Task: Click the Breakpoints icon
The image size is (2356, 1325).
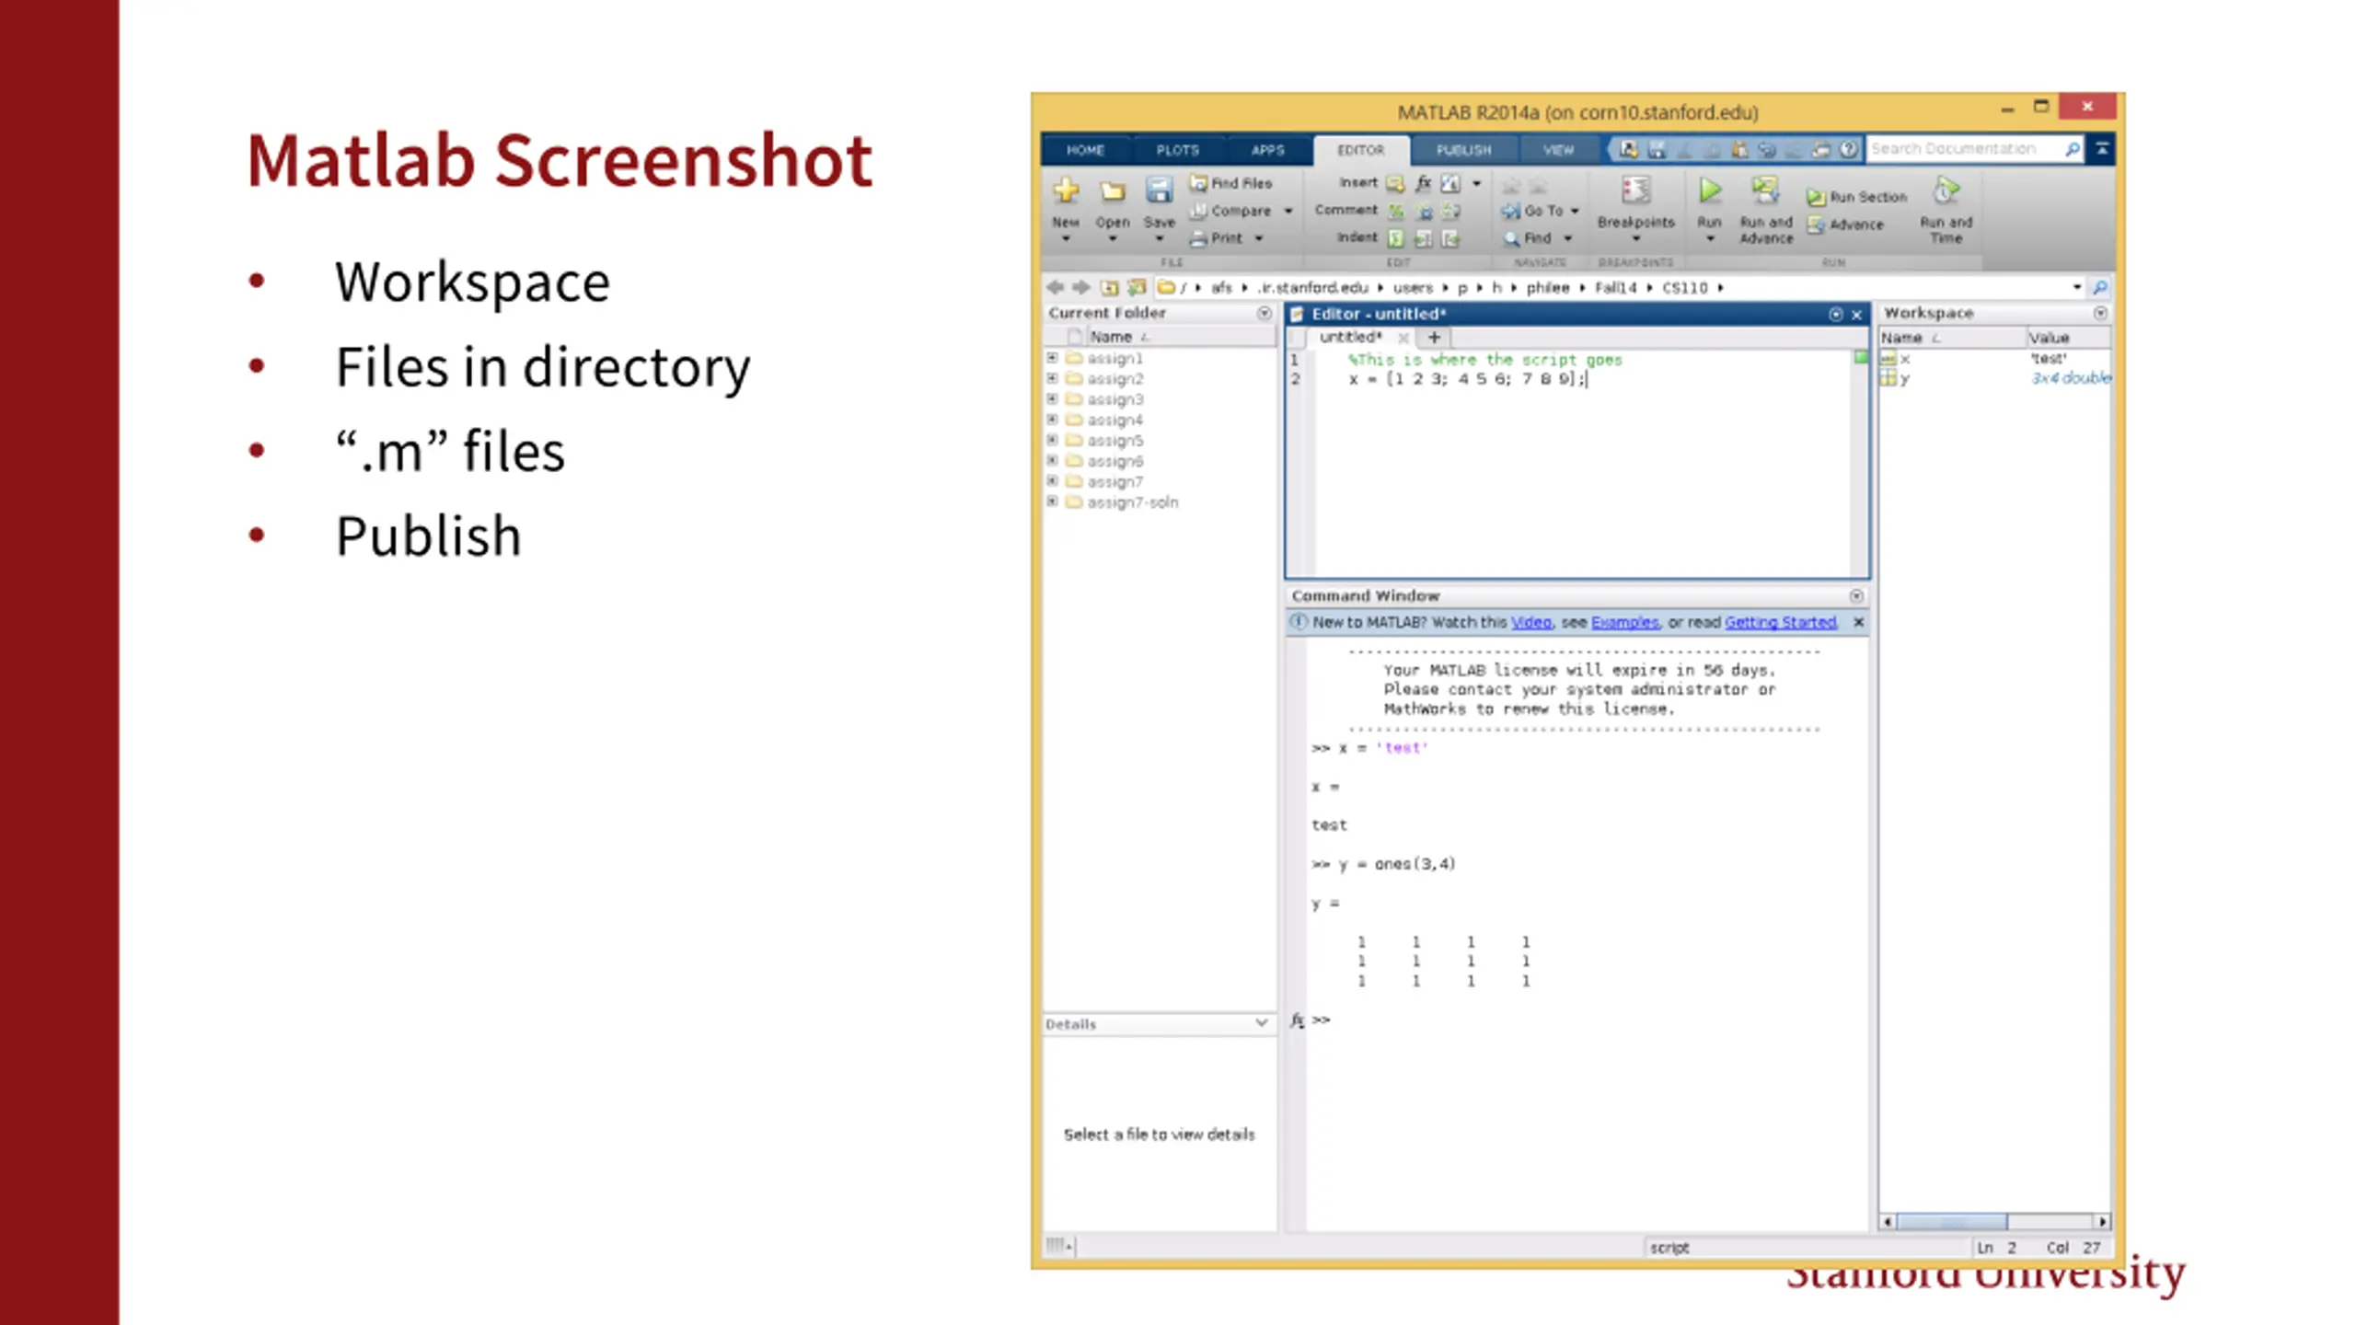Action: [1635, 191]
